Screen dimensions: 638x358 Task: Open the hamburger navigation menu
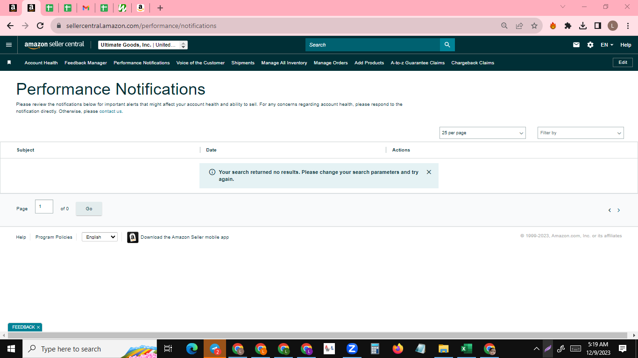(8, 45)
